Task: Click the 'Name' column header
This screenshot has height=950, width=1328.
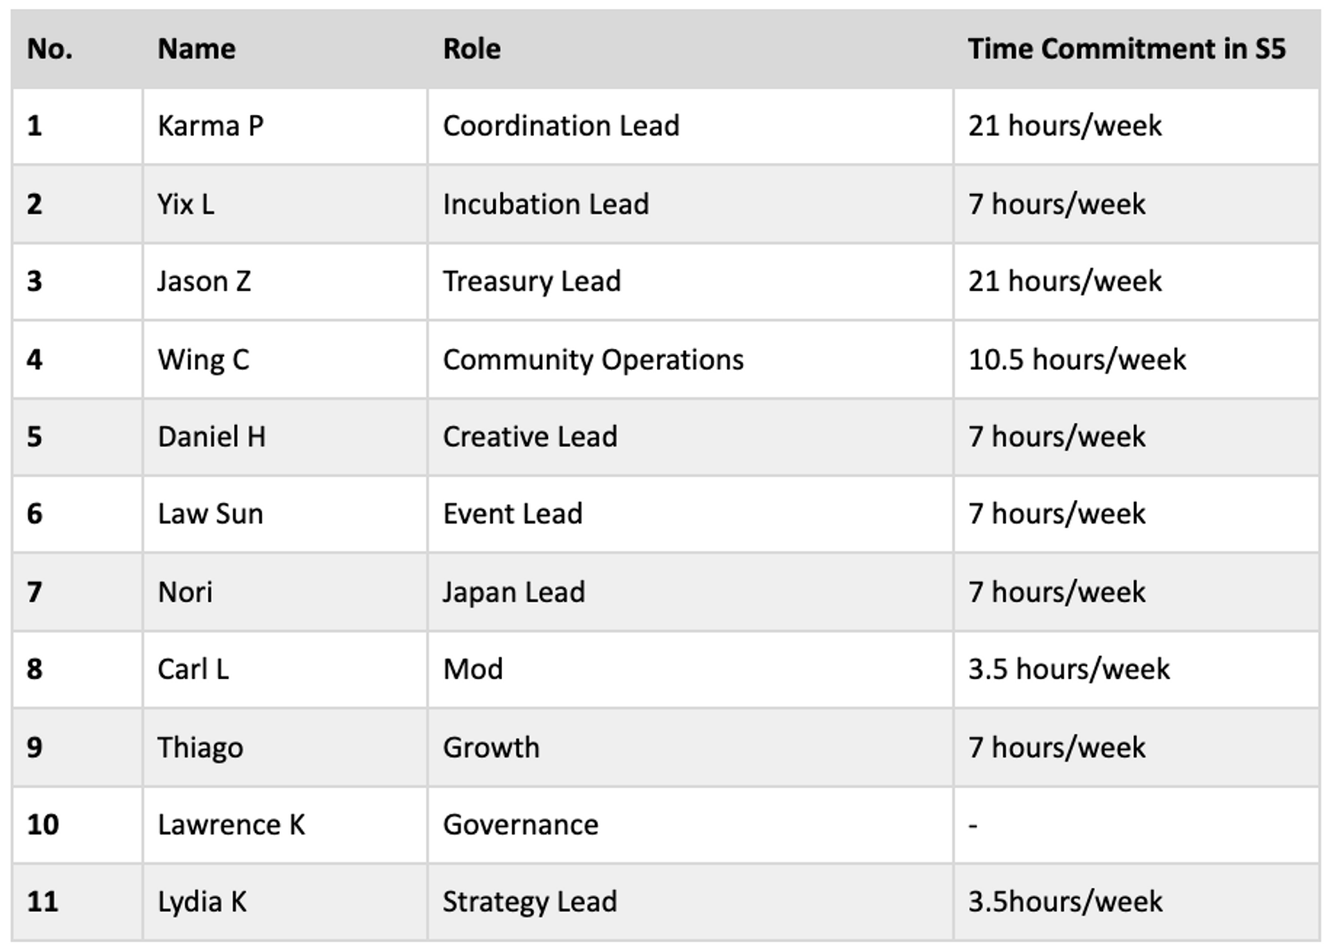Action: coord(197,49)
